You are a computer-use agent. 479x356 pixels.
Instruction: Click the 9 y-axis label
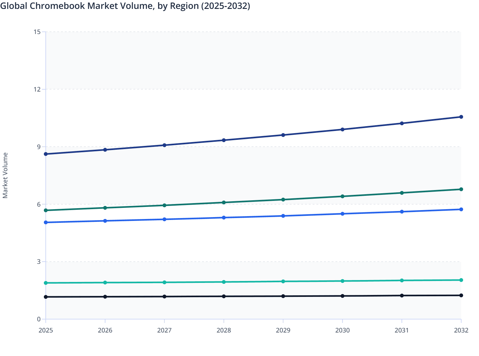38,146
